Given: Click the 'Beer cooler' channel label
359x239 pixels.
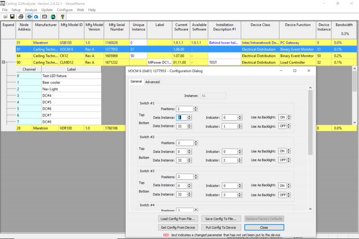Looking at the screenshot, I should click(51, 83).
